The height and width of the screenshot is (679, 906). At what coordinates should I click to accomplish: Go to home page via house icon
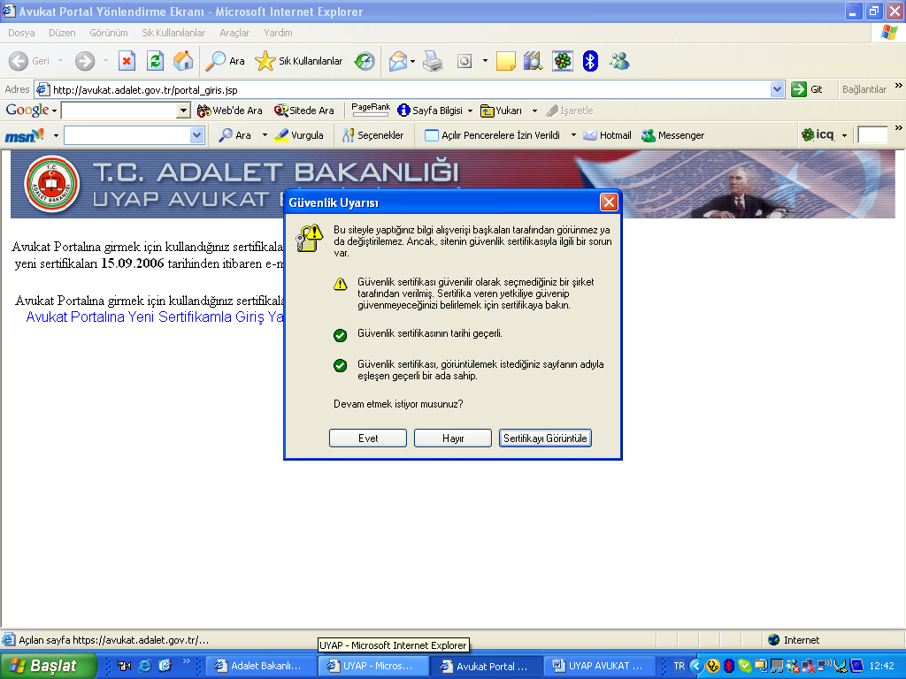click(x=183, y=61)
